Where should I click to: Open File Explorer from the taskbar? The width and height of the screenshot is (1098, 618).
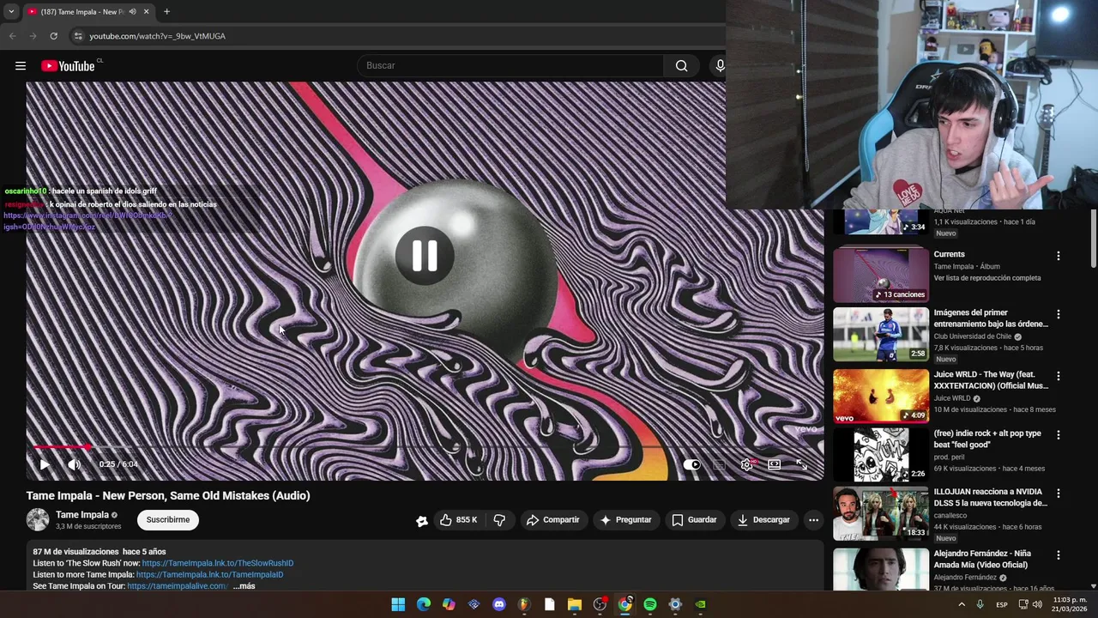coord(575,604)
